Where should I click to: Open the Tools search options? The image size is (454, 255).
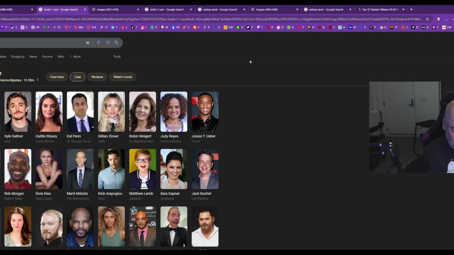tap(117, 57)
